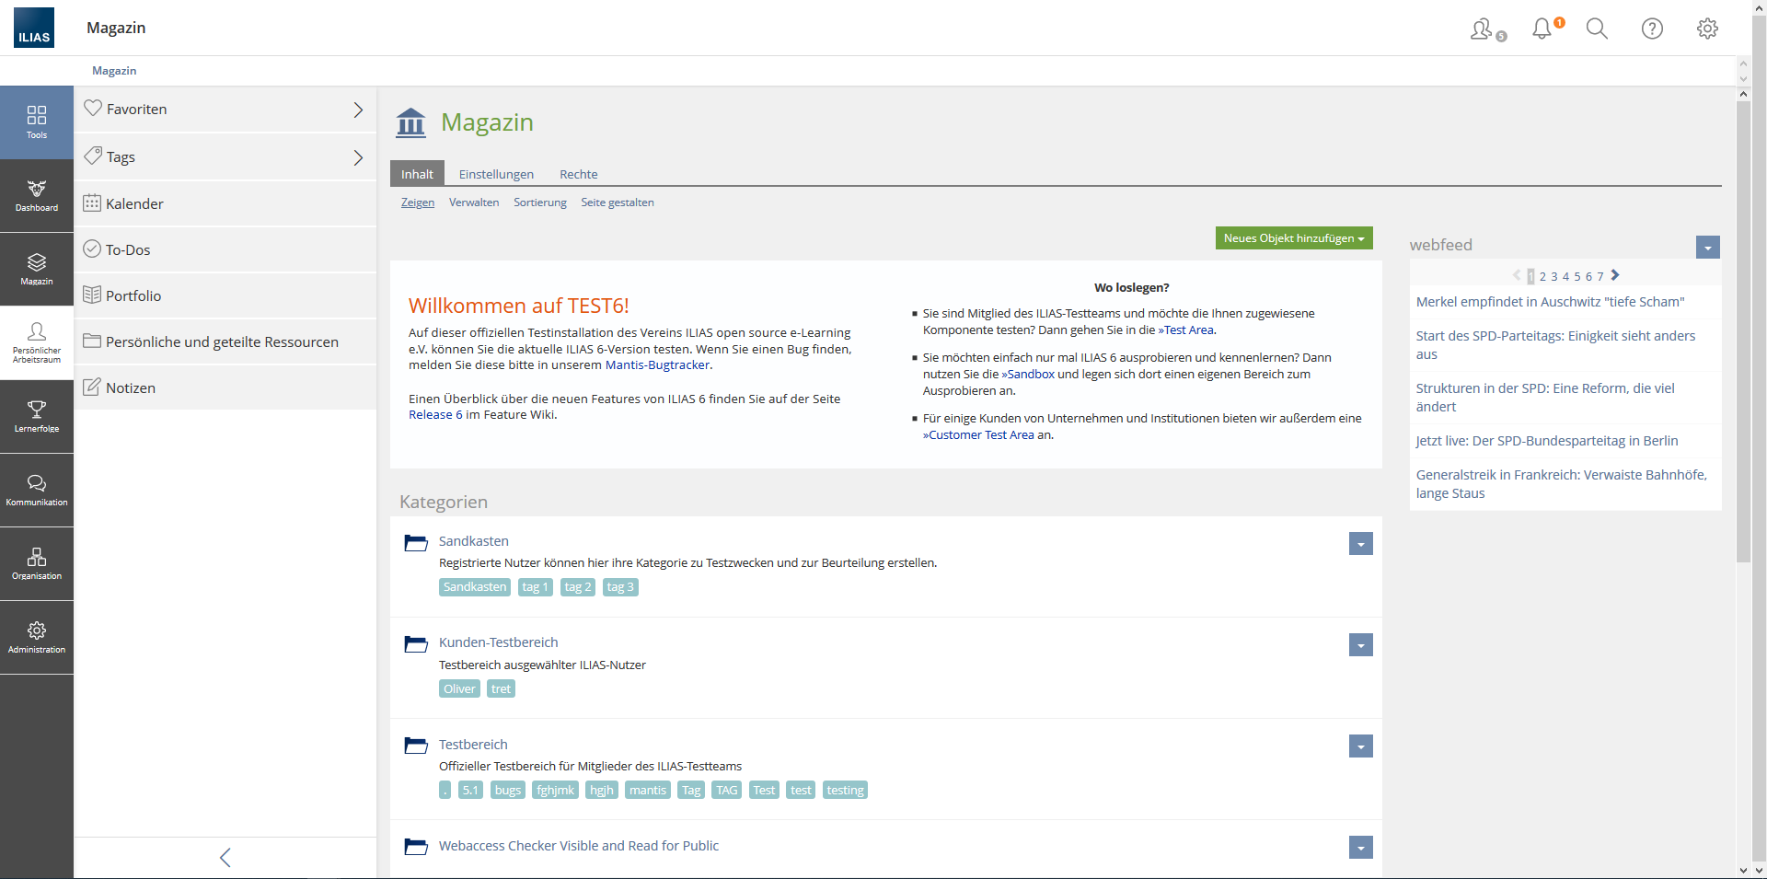The image size is (1767, 879).
Task: Open Administration gear in sidebar
Action: click(37, 637)
